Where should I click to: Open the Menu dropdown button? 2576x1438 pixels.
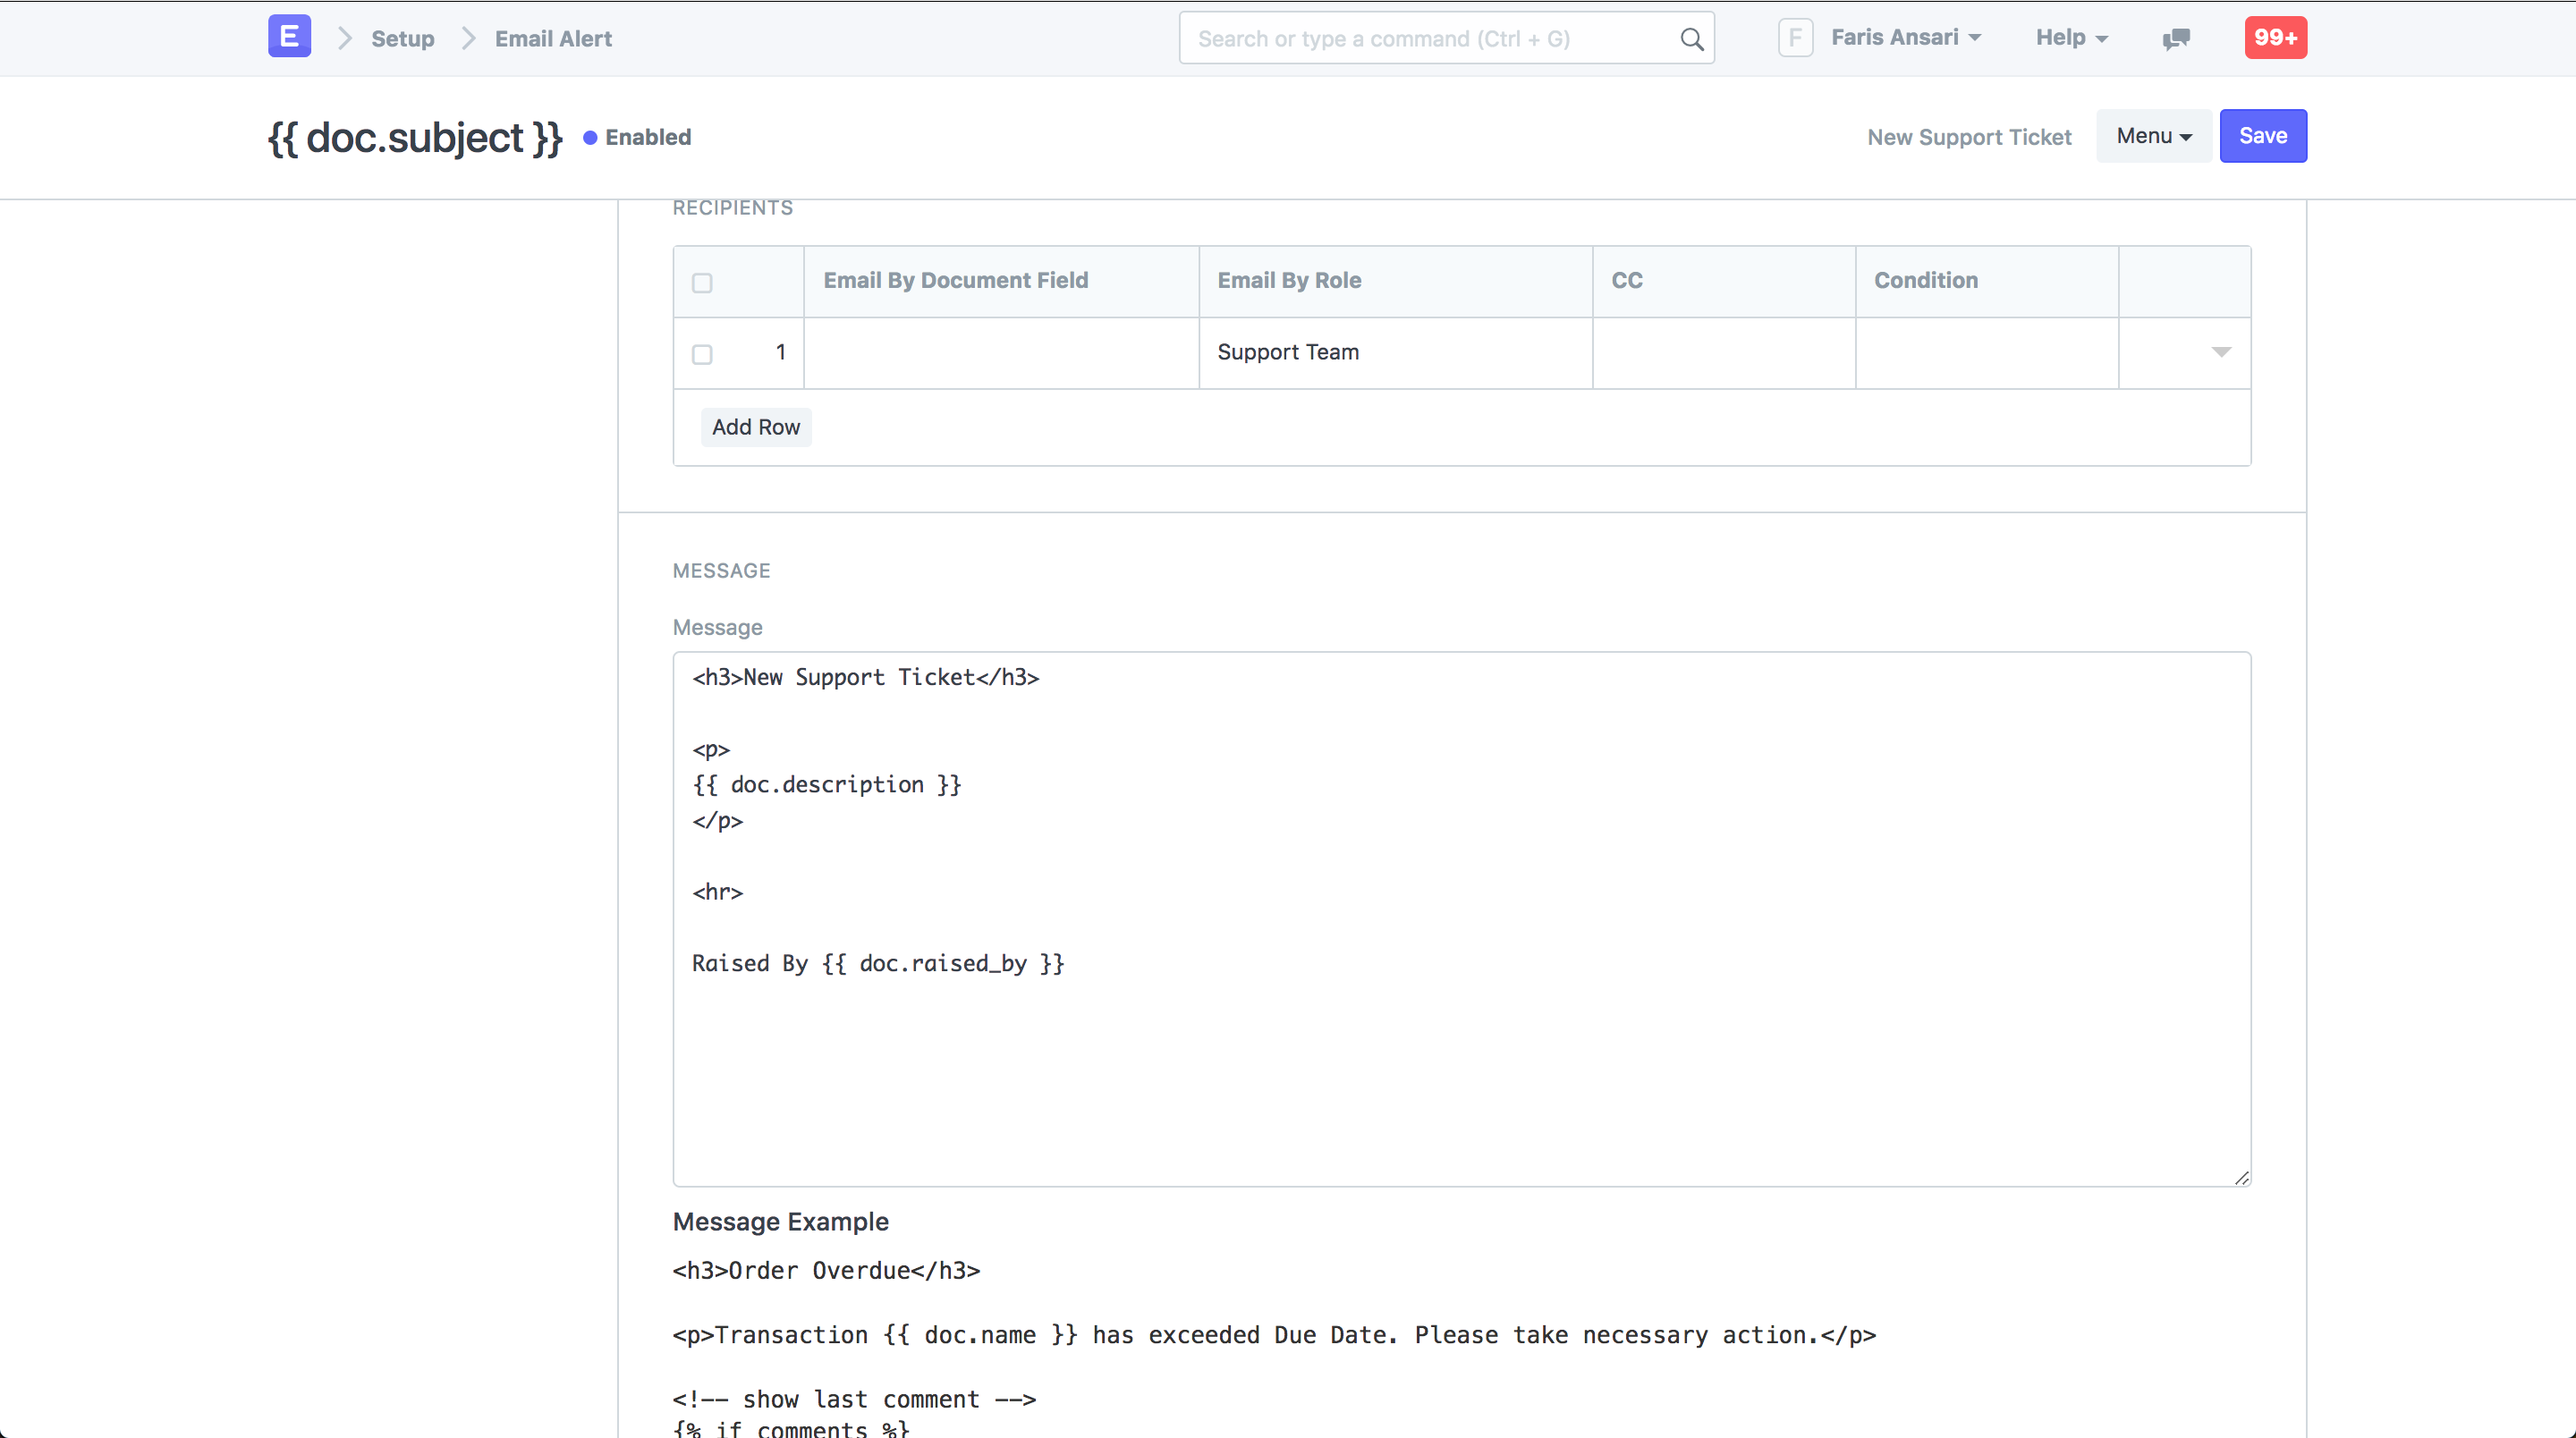pos(2153,136)
